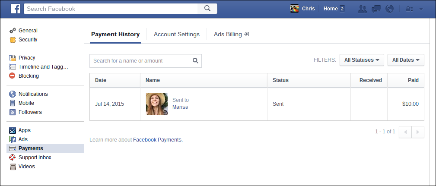Go to the previous page of results
The image size is (436, 186).
click(405, 132)
